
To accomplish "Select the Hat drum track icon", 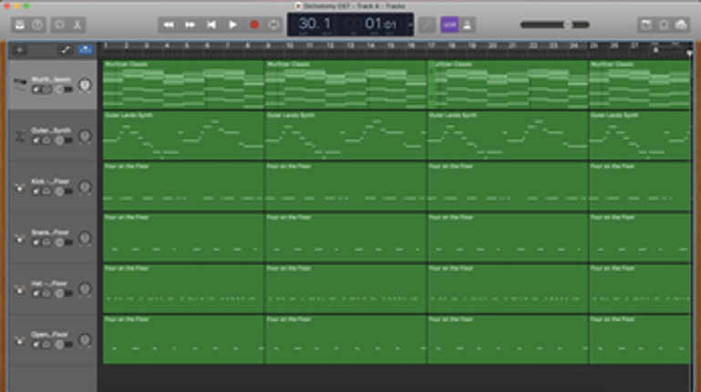I will 20,289.
